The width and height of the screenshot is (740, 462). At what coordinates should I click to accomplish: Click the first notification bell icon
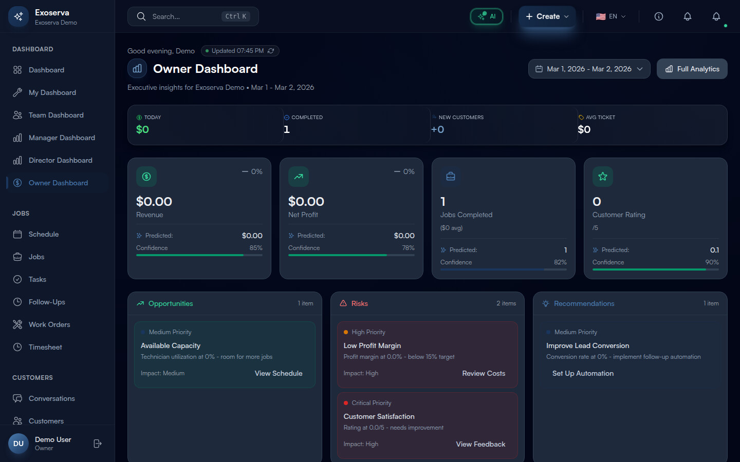pyautogui.click(x=687, y=16)
